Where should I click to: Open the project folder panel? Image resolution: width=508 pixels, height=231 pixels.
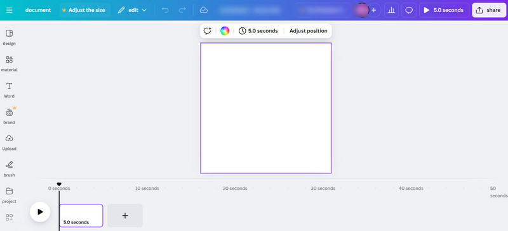coord(9,196)
